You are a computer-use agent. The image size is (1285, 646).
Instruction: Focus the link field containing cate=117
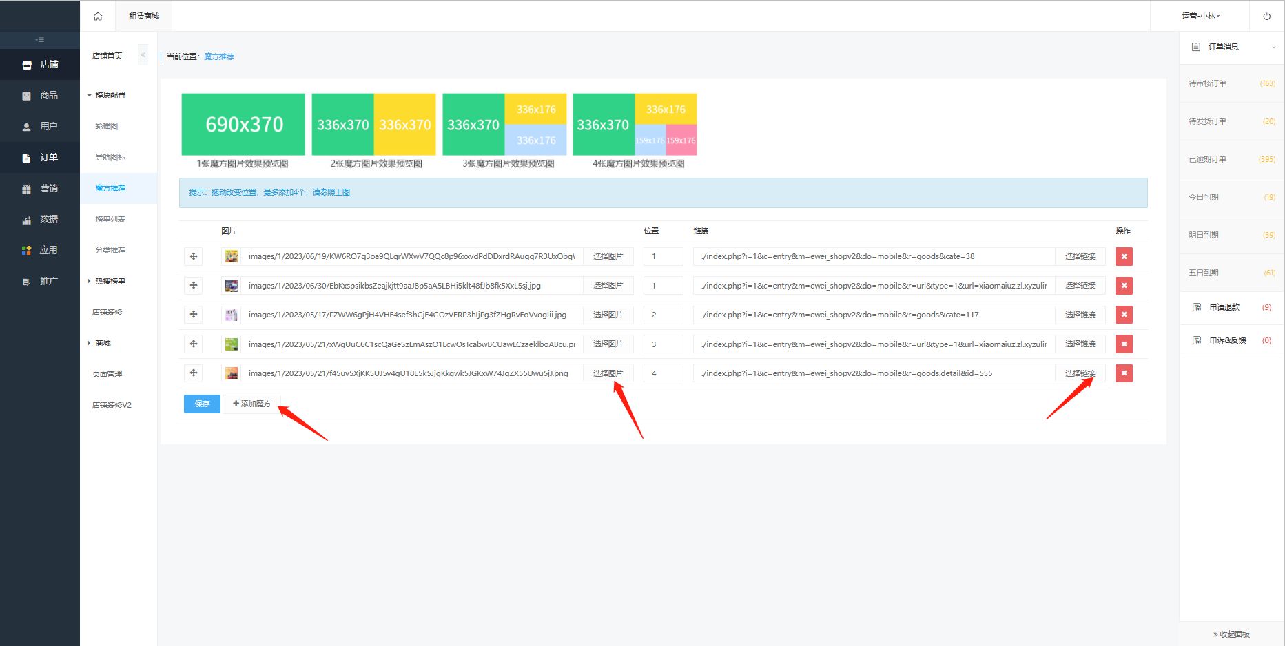(874, 315)
